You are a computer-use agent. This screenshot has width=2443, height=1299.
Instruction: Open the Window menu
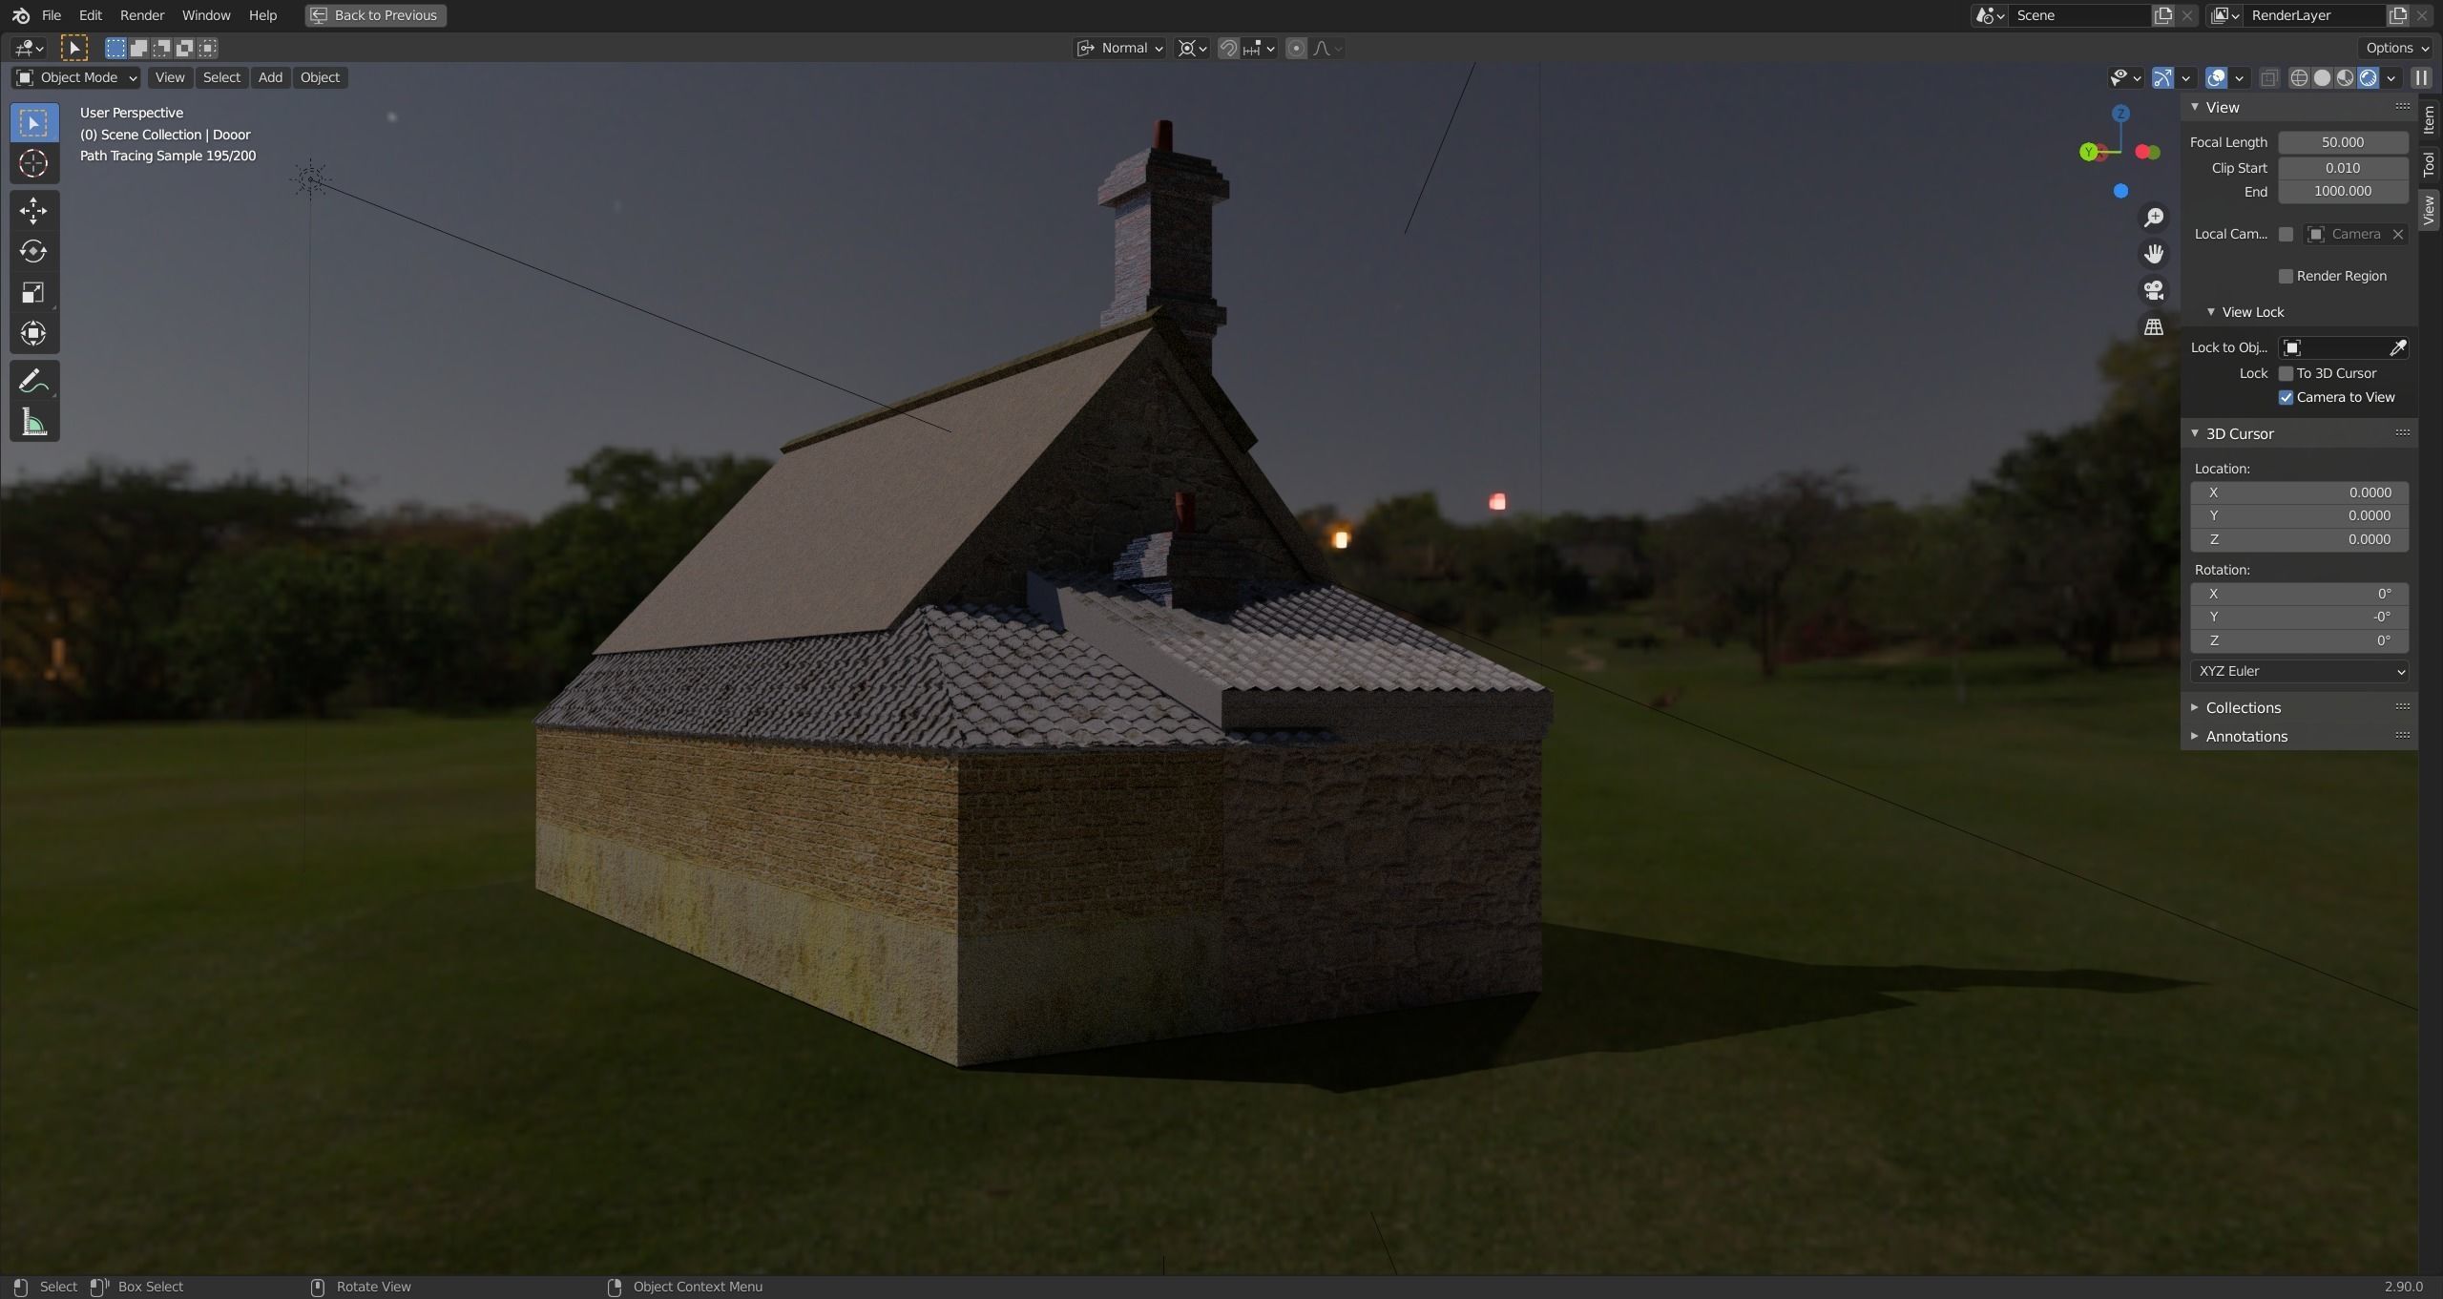[206, 15]
